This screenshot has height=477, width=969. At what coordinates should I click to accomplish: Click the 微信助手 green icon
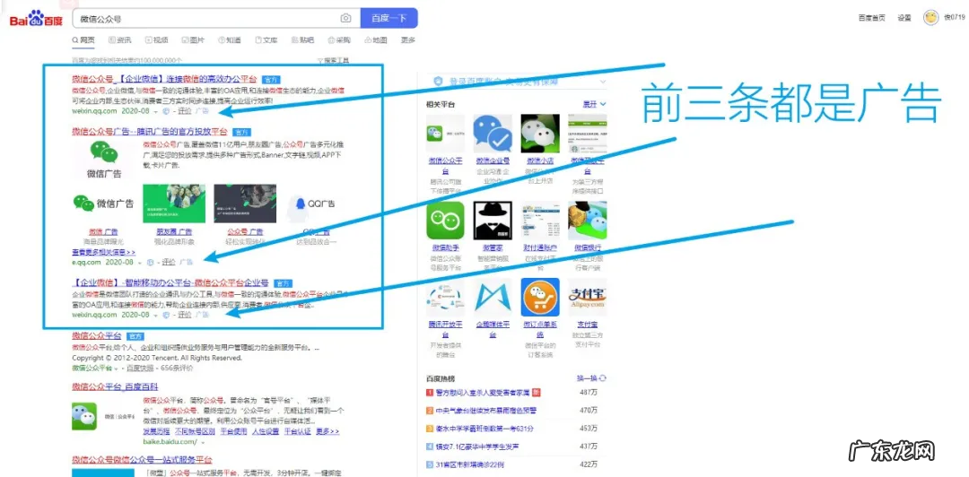pyautogui.click(x=446, y=221)
